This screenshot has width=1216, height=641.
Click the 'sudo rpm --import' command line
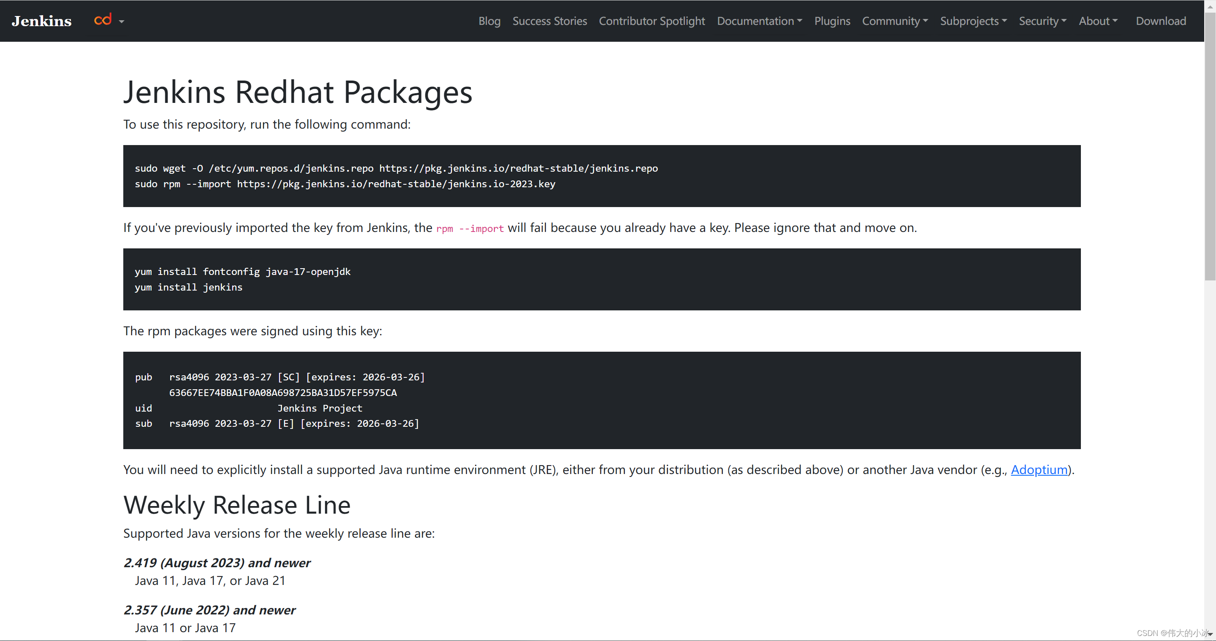point(345,184)
